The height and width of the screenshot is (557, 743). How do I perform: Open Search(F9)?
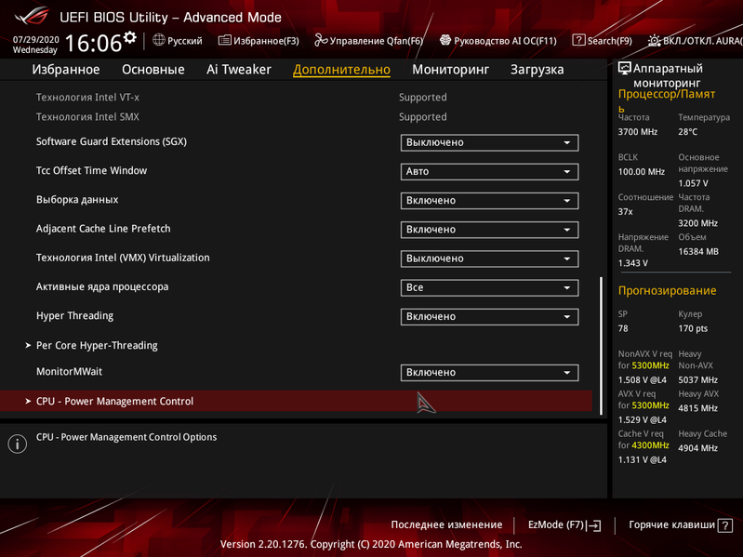tap(603, 41)
